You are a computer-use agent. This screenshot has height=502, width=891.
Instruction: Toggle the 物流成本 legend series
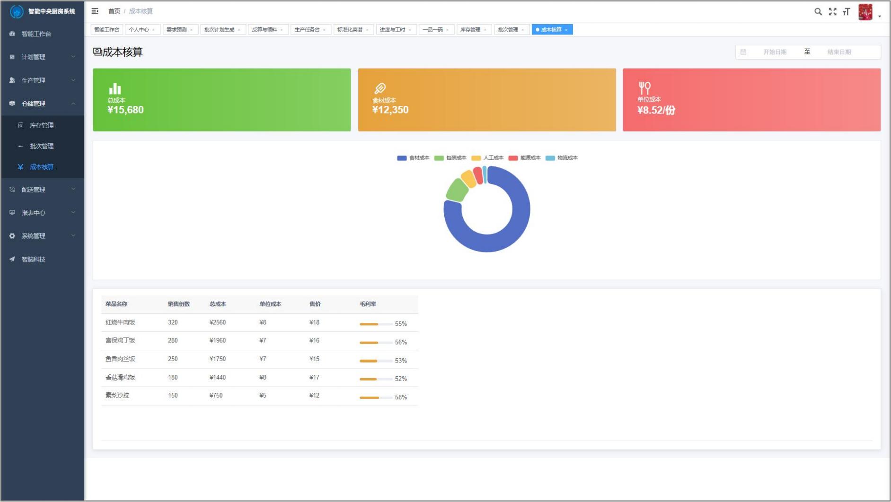(x=562, y=158)
